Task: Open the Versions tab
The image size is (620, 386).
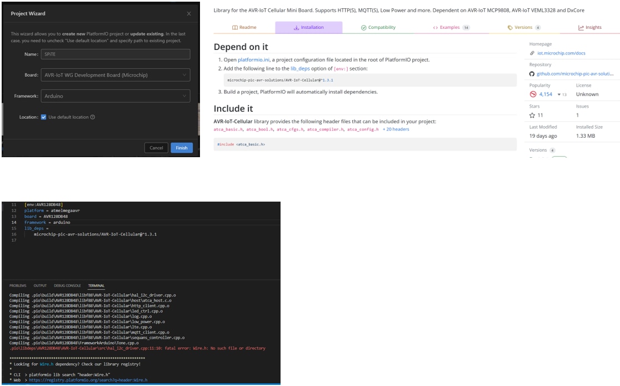Action: (x=523, y=27)
